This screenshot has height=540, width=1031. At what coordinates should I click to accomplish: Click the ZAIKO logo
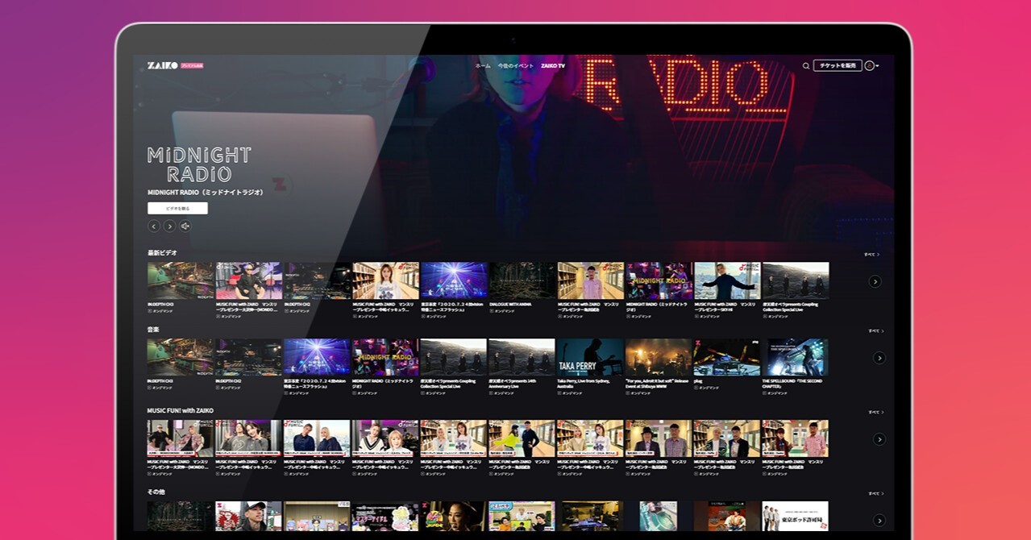pyautogui.click(x=162, y=65)
